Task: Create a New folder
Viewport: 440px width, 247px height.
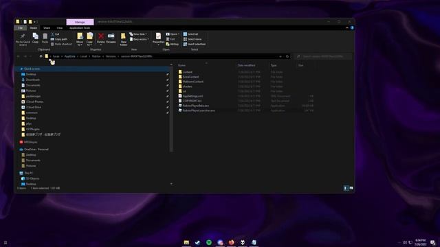Action: tap(124, 39)
